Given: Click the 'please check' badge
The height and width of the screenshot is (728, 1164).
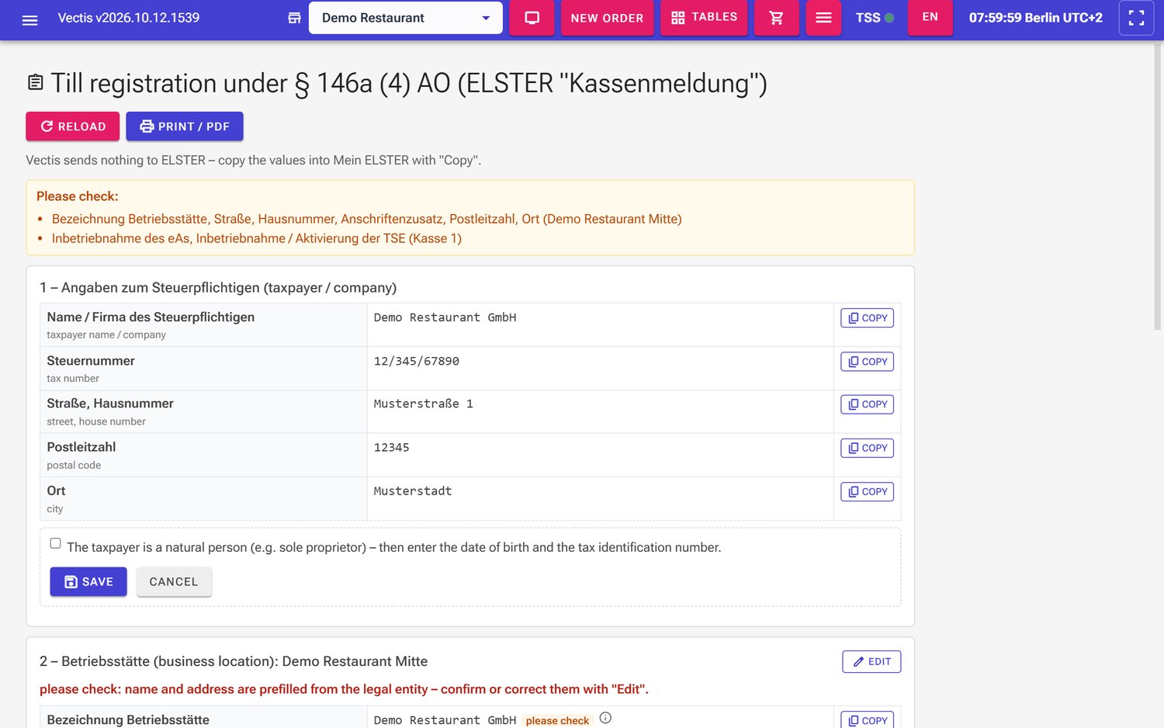Looking at the screenshot, I should coord(557,720).
